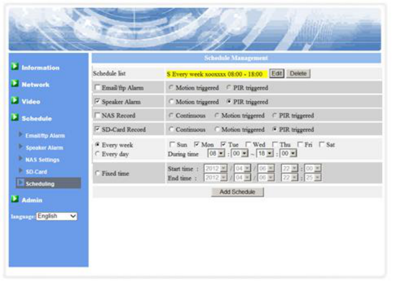This screenshot has height=283, width=393.
Task: Go to Speaker Alarm submenu page
Action: click(x=45, y=147)
